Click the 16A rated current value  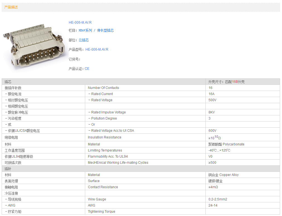[x=212, y=94]
